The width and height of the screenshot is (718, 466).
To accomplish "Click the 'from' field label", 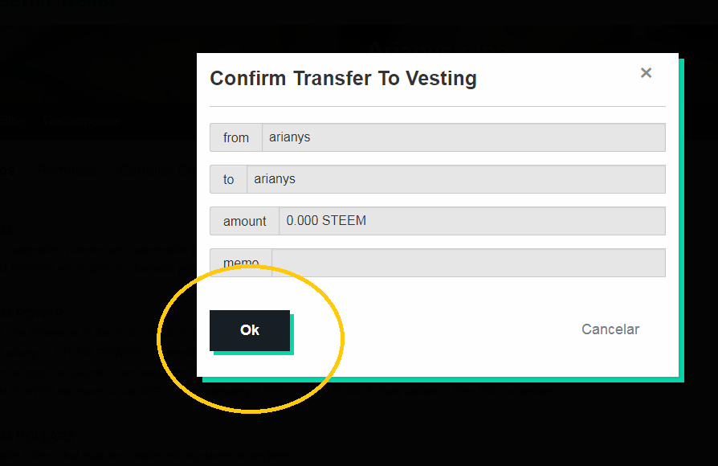I will pos(236,137).
